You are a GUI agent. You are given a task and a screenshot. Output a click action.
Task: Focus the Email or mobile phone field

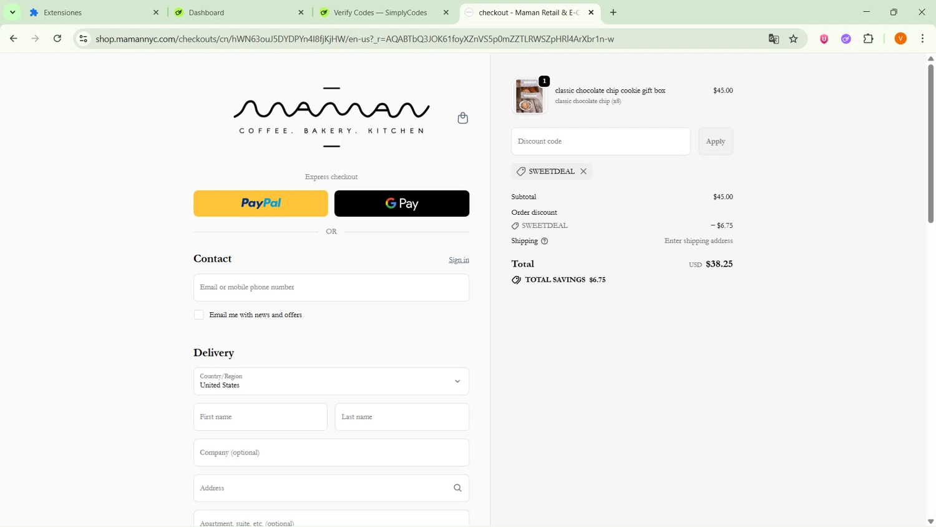click(331, 287)
